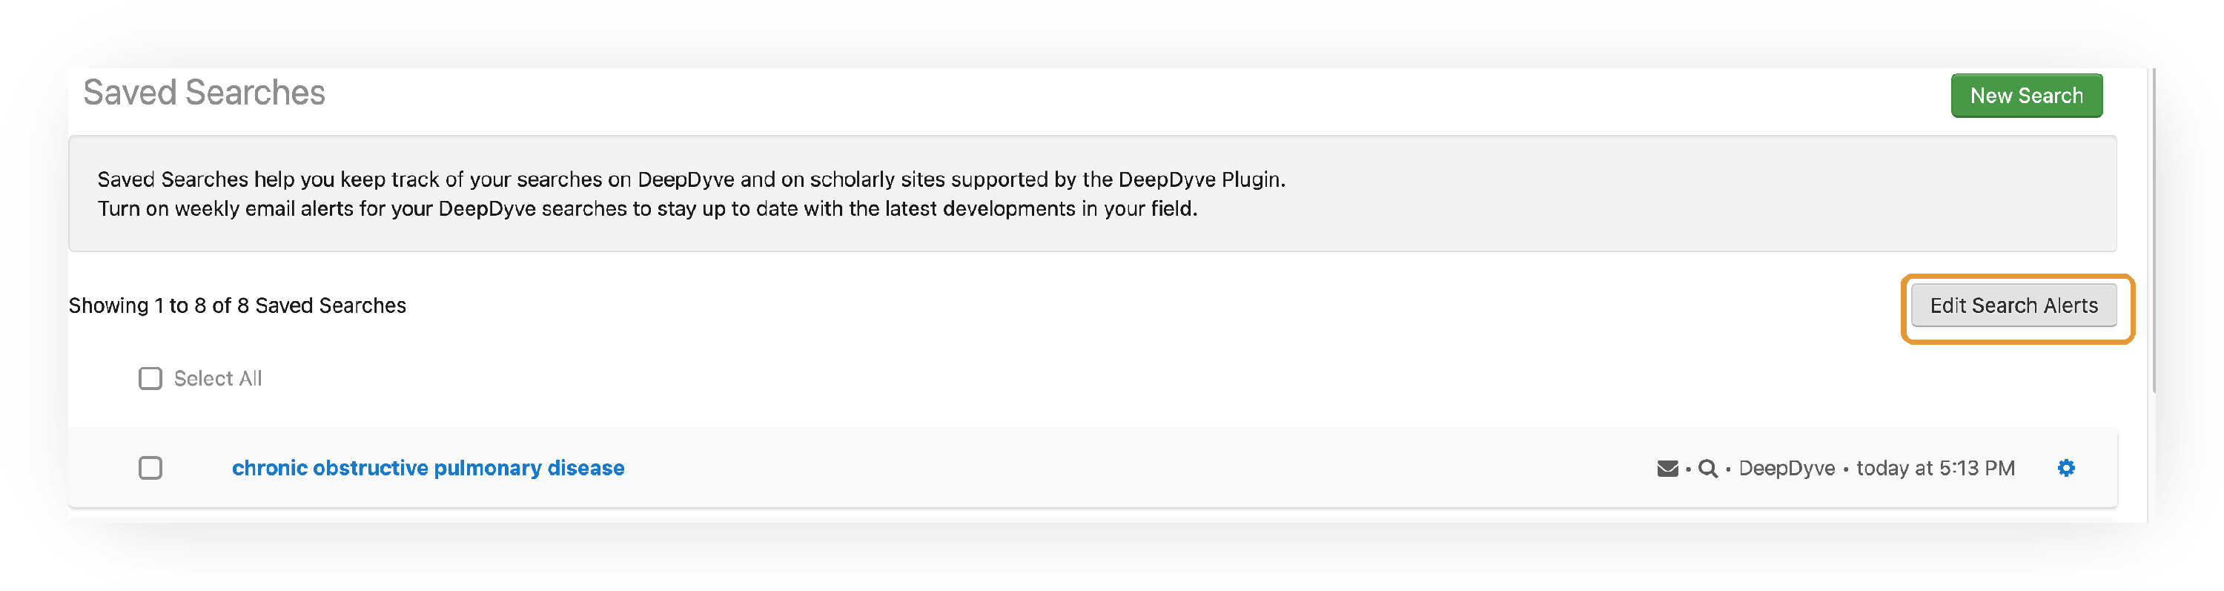The image size is (2224, 591).
Task: Click the today at 5:13 PM timestamp
Action: point(1935,469)
